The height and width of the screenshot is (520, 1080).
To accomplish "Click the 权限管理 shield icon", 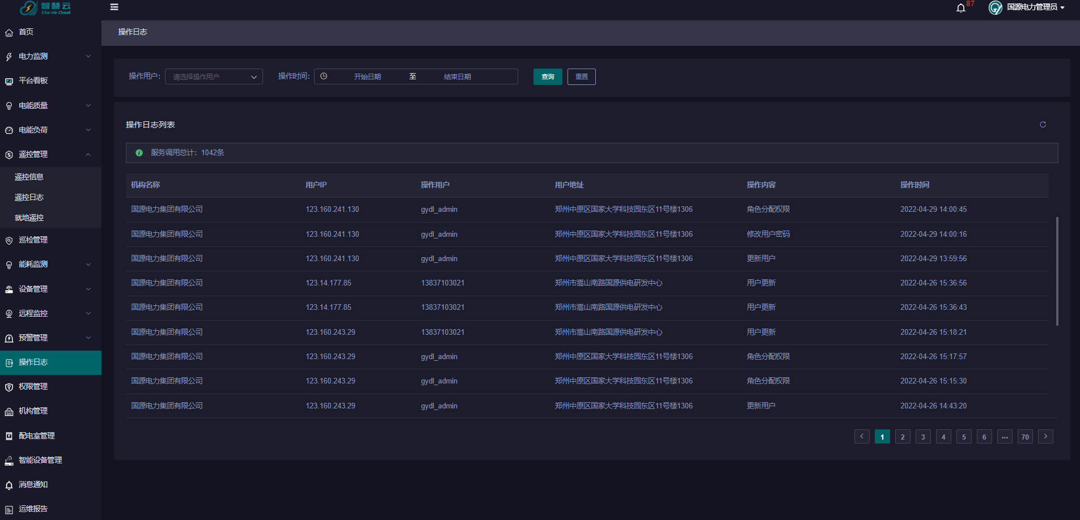I will pyautogui.click(x=9, y=387).
